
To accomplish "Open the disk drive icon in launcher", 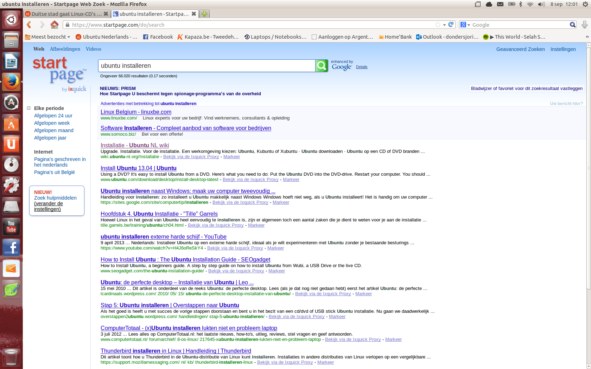I will coord(11,206).
